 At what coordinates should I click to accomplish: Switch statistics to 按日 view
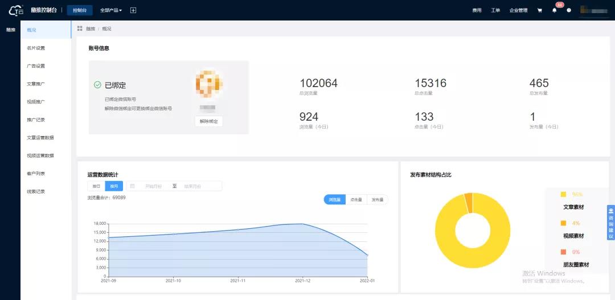(x=96, y=186)
